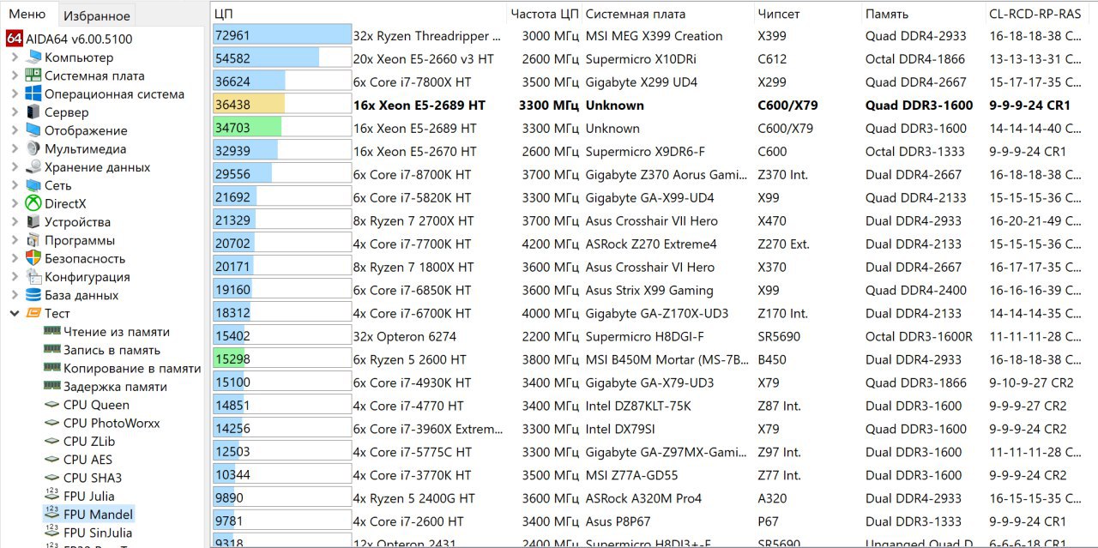The width and height of the screenshot is (1098, 548).
Task: Expand the Сервер tree node
Action: tap(15, 112)
